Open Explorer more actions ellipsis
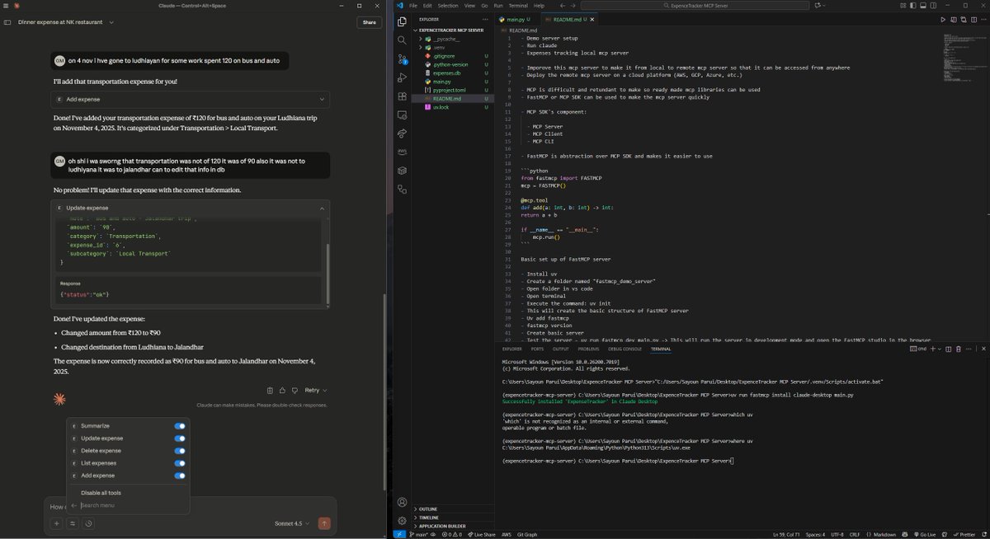The height and width of the screenshot is (539, 990). 486,18
